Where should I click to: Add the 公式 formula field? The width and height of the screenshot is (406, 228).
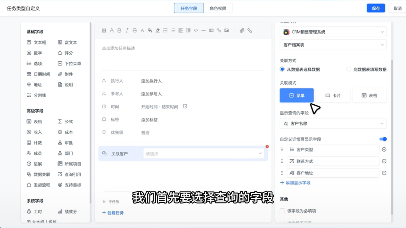coord(65,122)
